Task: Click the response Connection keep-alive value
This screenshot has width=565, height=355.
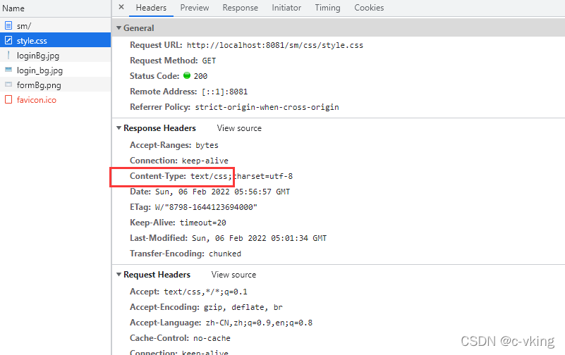Action: click(x=205, y=161)
